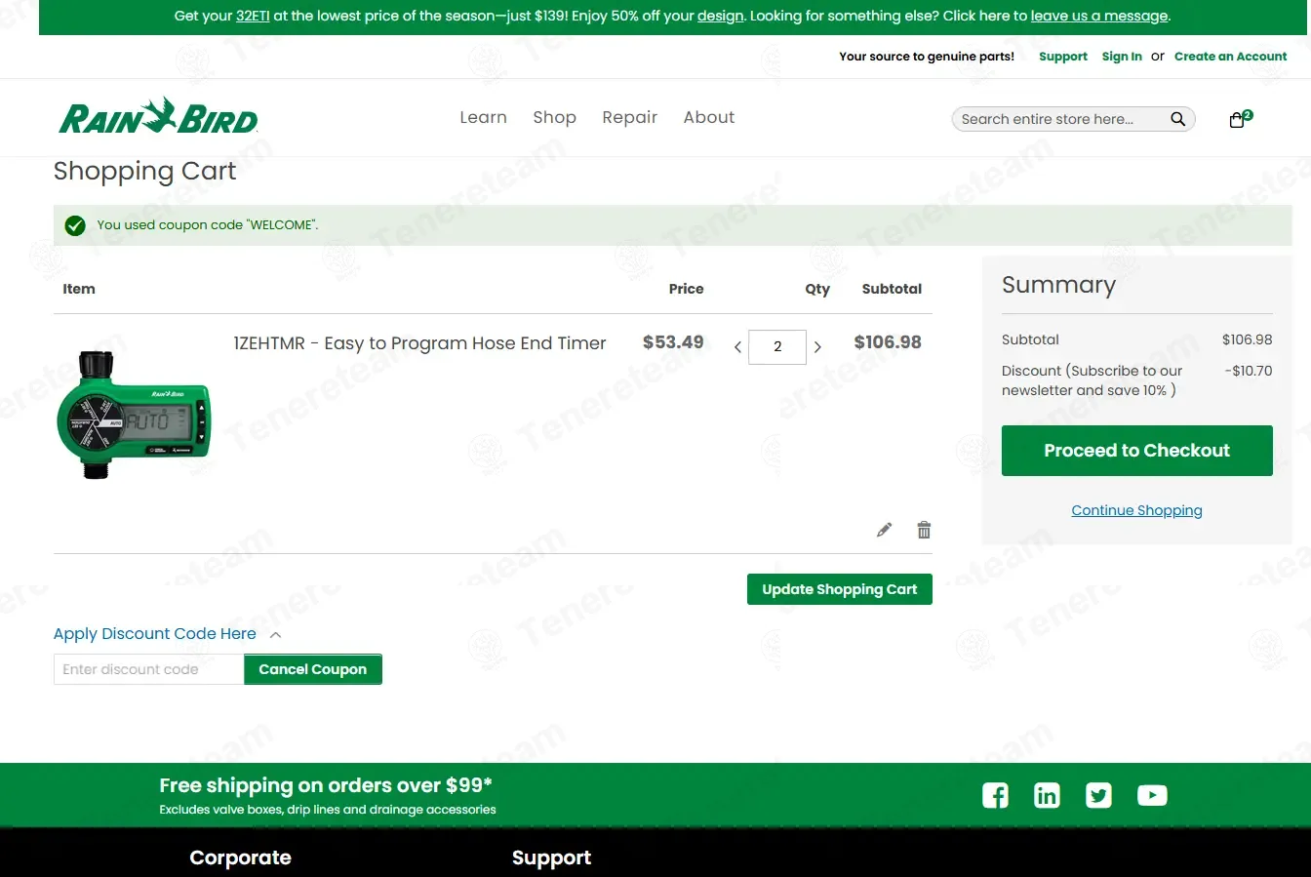Viewport: 1311px width, 877px height.
Task: Click Proceed to Checkout button
Action: click(x=1136, y=451)
